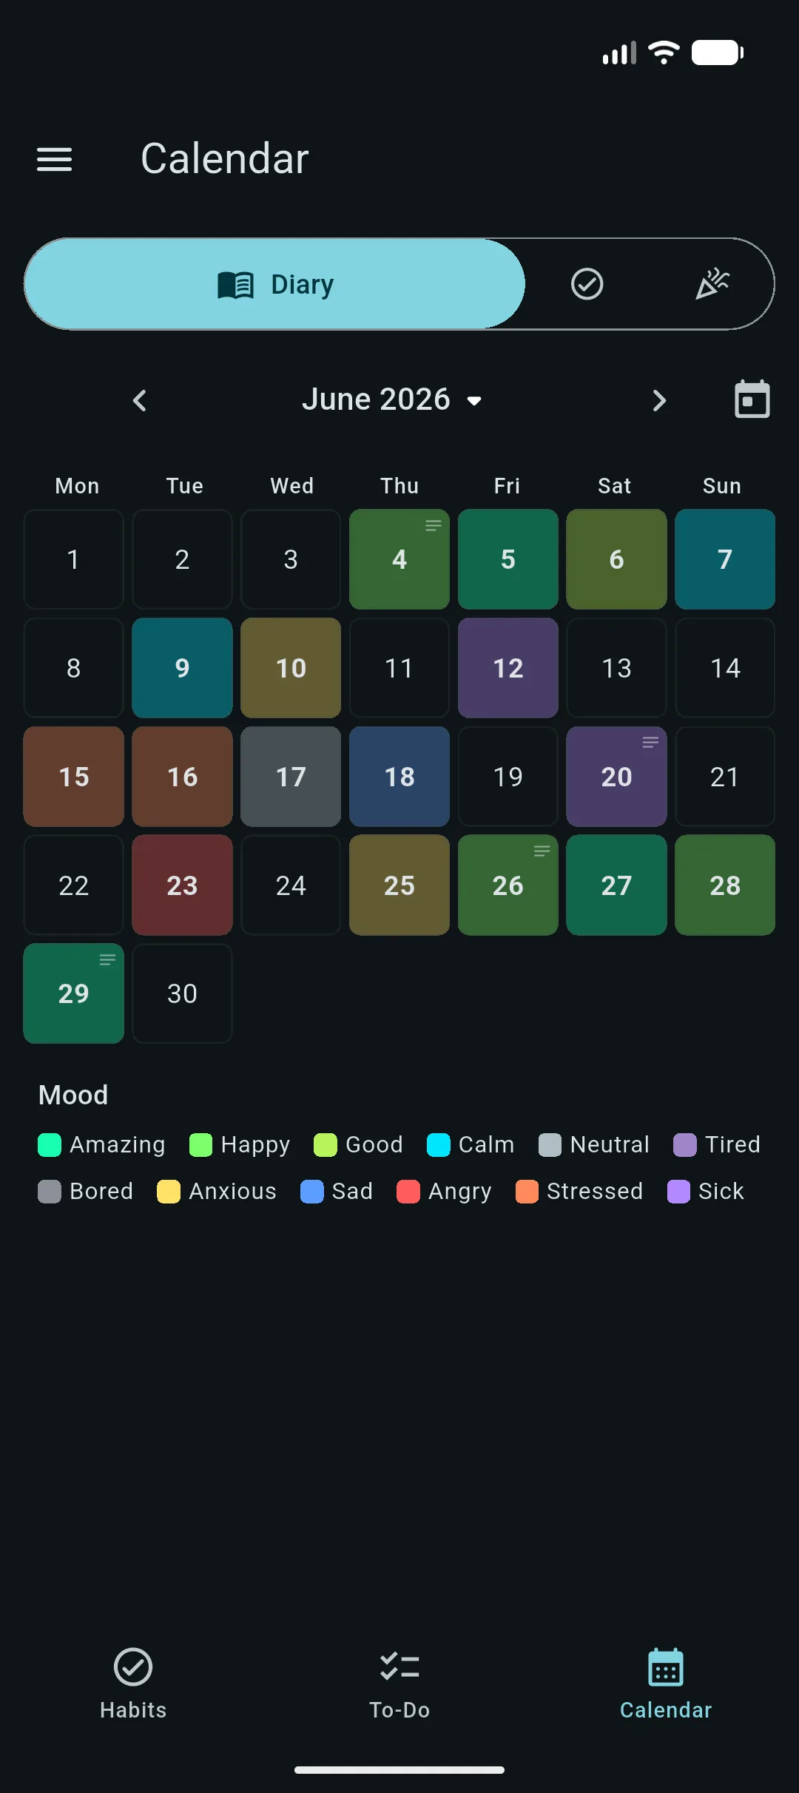Screen dimensions: 799x1793
Task: Open June 29 diary day
Action: coord(73,993)
